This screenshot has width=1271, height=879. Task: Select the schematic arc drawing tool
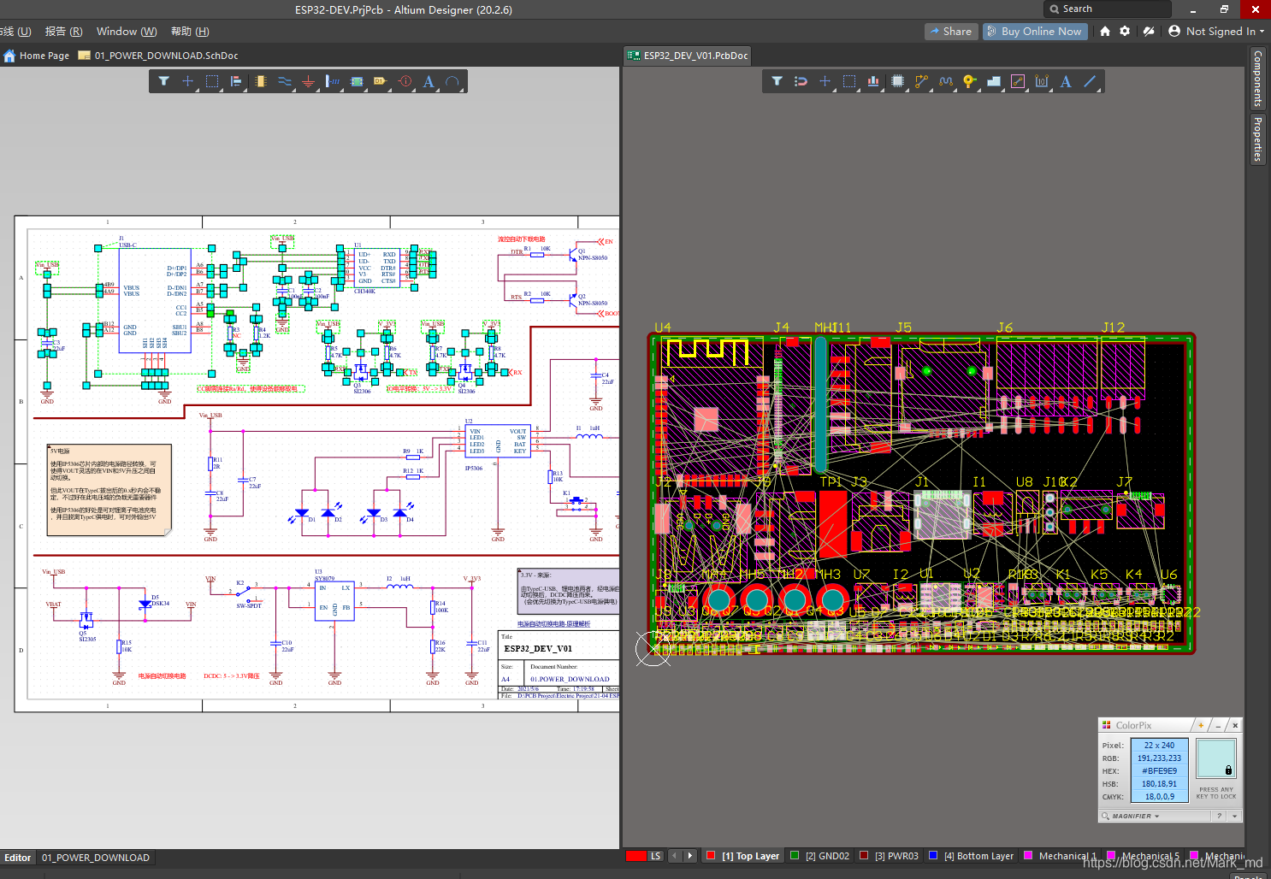click(452, 81)
